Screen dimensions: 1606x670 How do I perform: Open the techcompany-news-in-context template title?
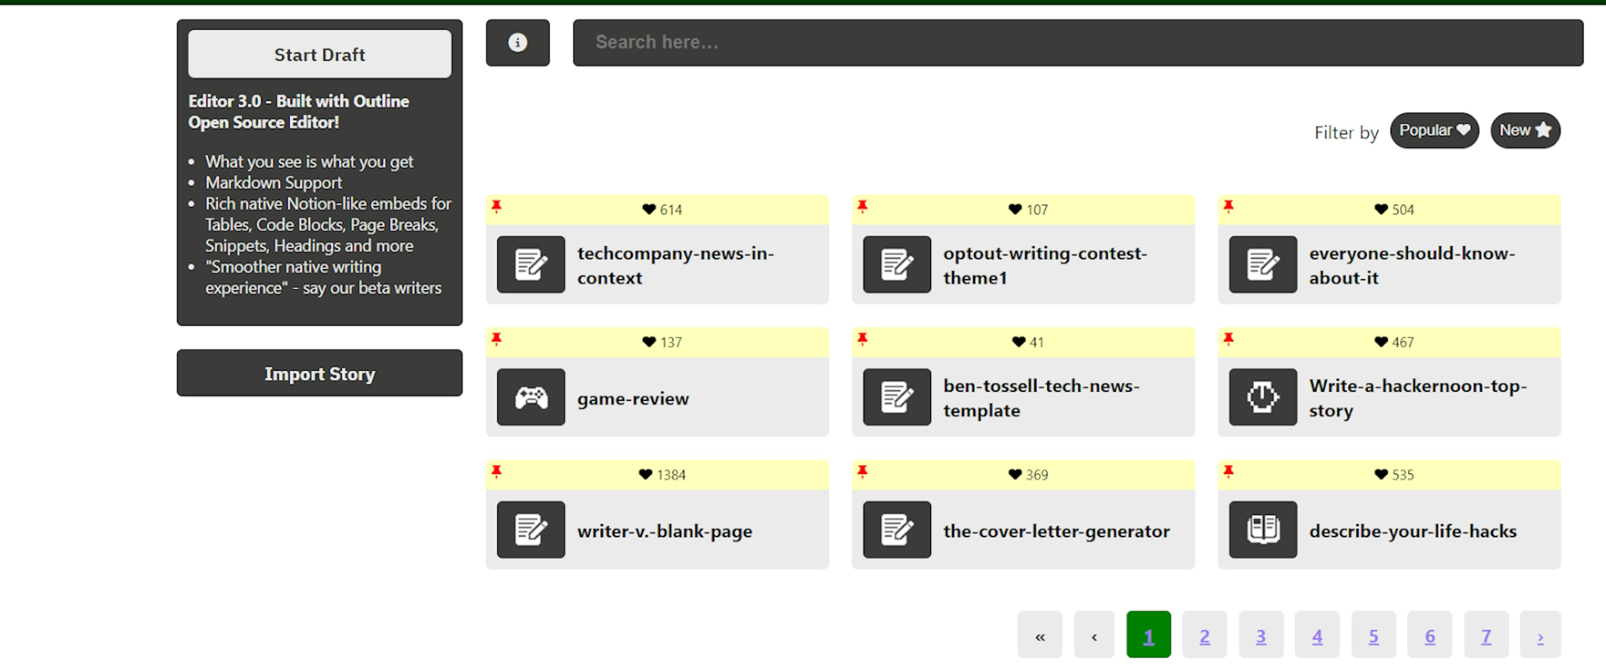[675, 265]
